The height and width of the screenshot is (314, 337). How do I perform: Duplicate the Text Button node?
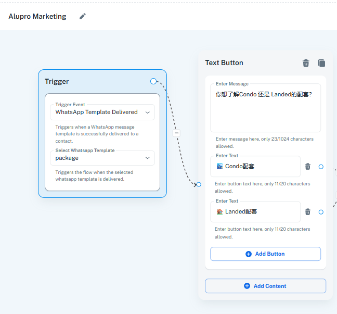point(321,63)
